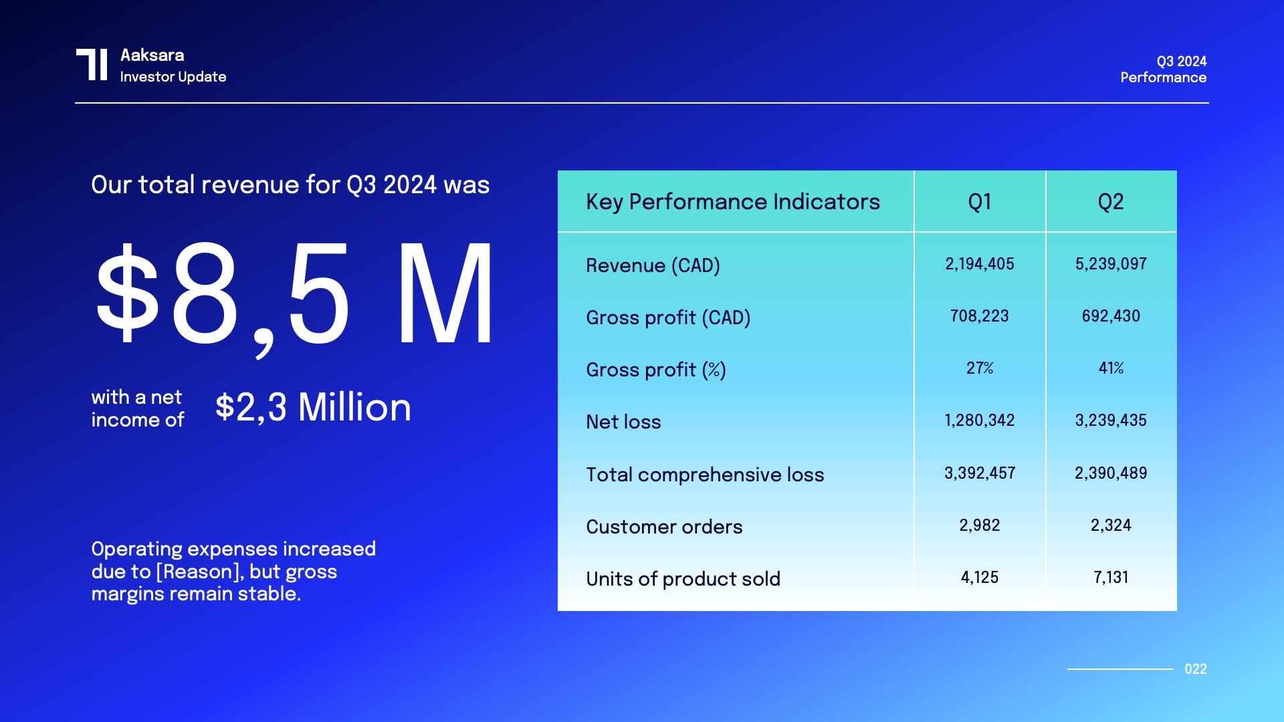Select the Q3 2024 Performance header label
1284x722 pixels.
tap(1163, 70)
